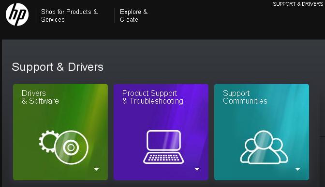Open the Explore & Create menu
This screenshot has width=325, height=187.
133,15
